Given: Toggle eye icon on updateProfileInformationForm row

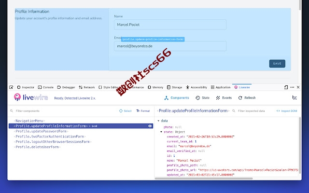Looking at the screenshot, I should pyautogui.click(x=150, y=126).
